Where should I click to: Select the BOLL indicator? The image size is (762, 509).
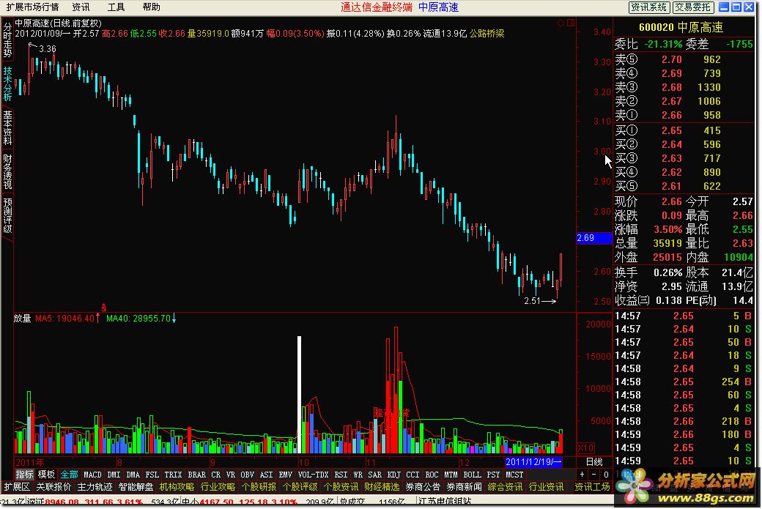tap(472, 475)
